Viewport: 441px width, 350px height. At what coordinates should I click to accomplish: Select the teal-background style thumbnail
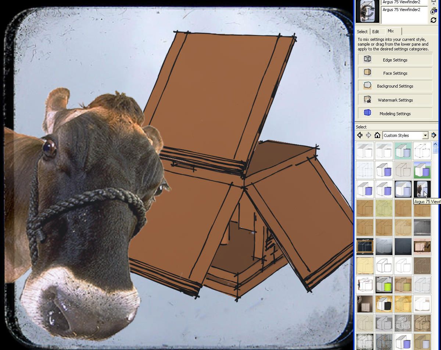tap(403, 151)
